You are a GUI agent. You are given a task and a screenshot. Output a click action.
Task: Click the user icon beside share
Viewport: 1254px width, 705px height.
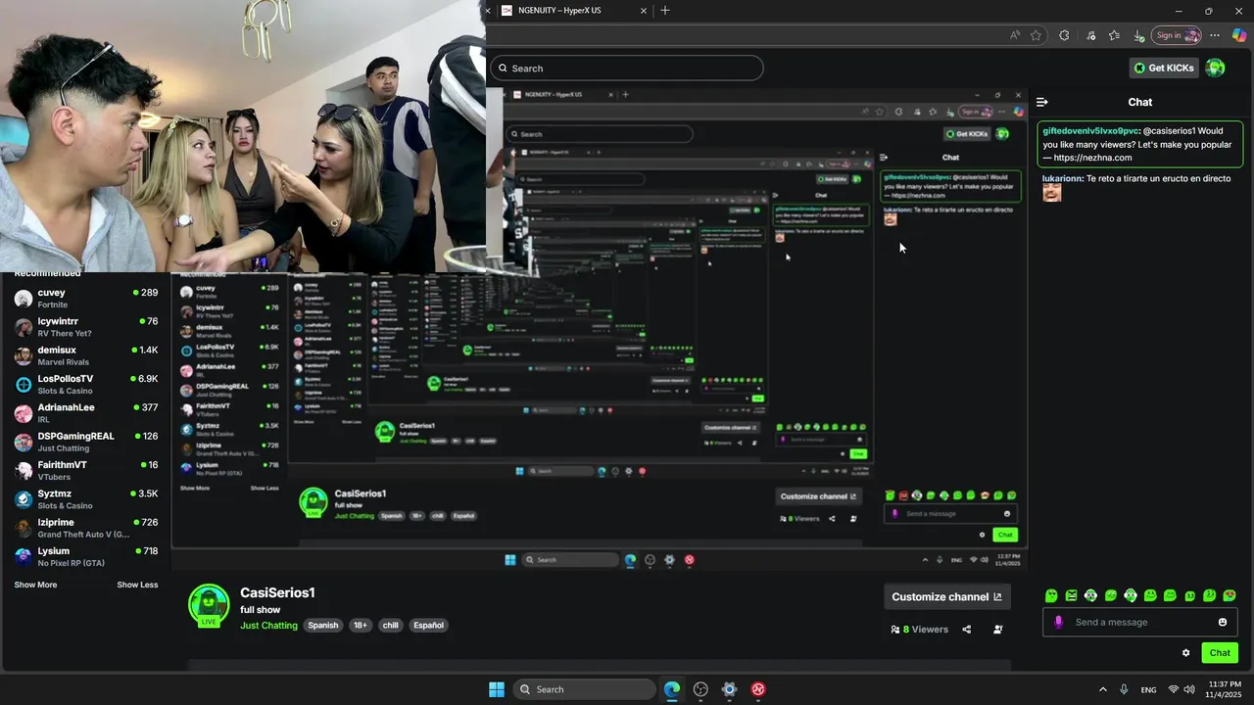point(998,630)
